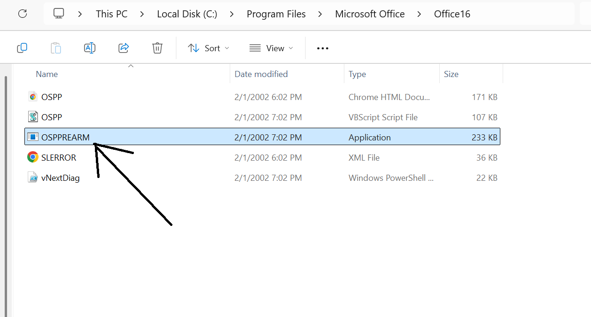The width and height of the screenshot is (591, 317).
Task: Click the Paste icon in the toolbar
Action: 56,47
